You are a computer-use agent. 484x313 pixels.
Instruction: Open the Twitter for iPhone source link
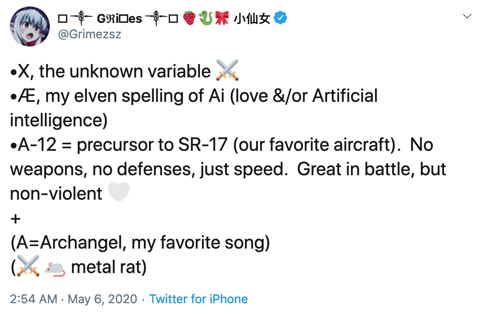[x=198, y=299]
